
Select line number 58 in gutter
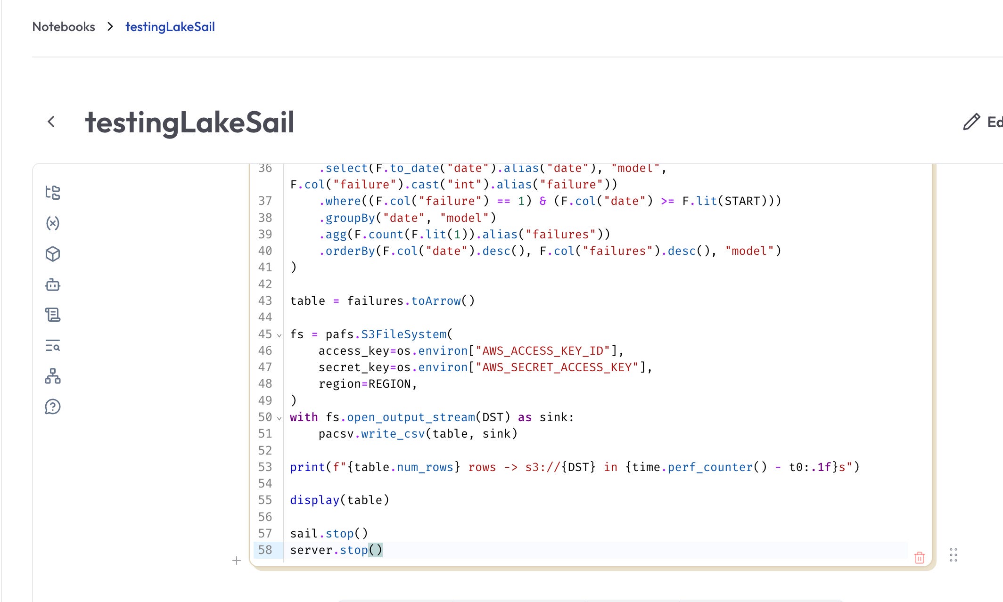tap(265, 550)
